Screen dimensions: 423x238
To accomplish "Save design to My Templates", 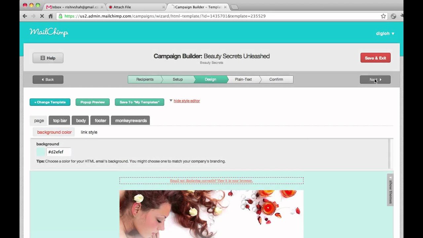I will [x=139, y=102].
